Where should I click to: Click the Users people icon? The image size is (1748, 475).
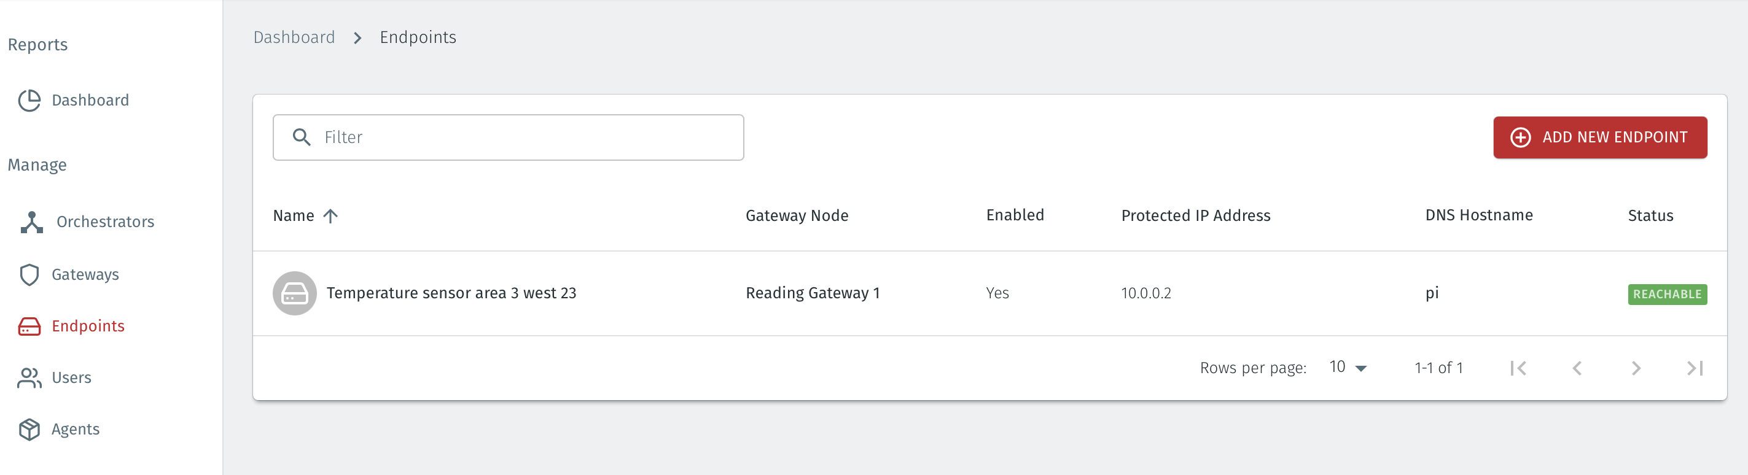pyautogui.click(x=29, y=378)
